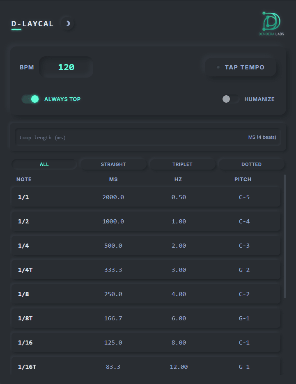Screen dimensions: 296x384
Task: Click the 1/16T note row label
Action: pos(27,367)
